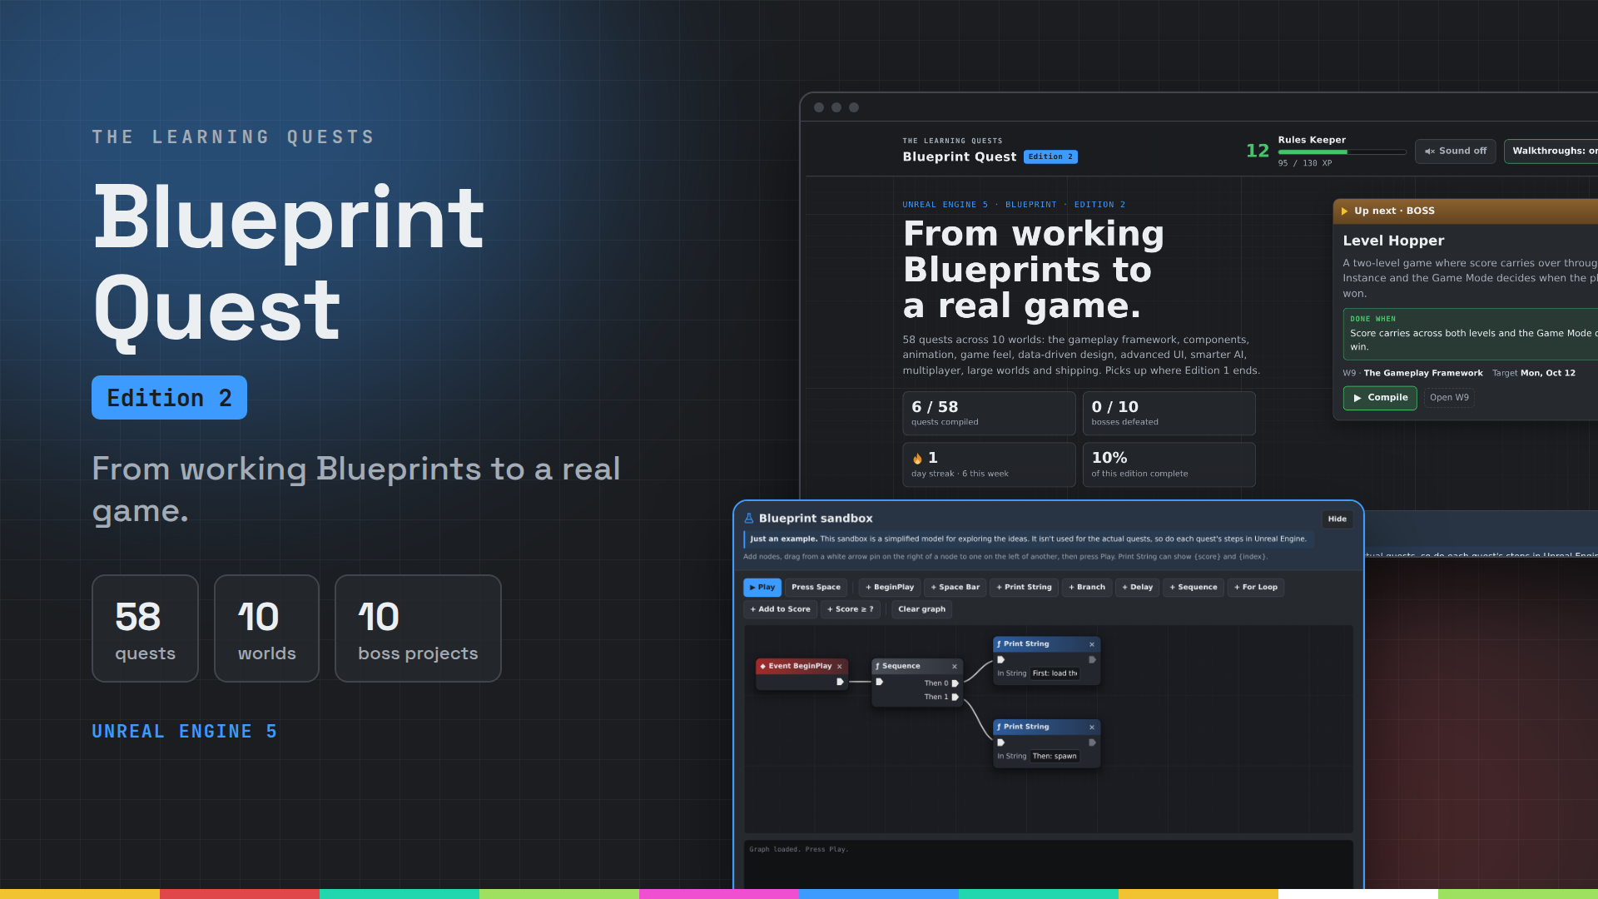Delete the lower Print String node via x
1598x899 pixels.
(1092, 727)
